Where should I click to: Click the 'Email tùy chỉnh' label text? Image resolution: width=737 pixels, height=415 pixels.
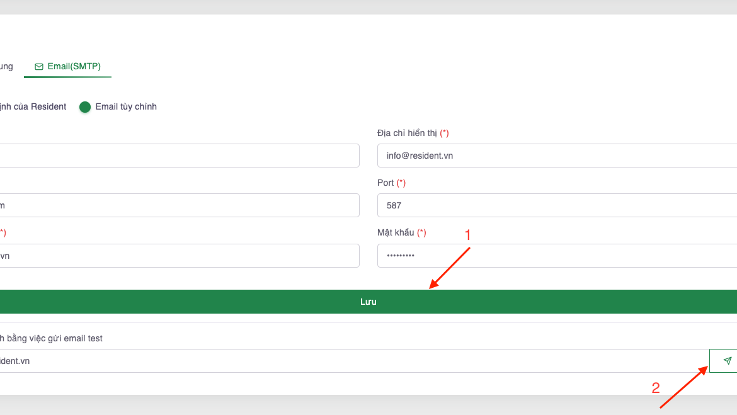tap(126, 107)
